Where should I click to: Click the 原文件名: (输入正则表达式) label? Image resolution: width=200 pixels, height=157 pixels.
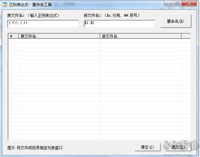point(33,15)
